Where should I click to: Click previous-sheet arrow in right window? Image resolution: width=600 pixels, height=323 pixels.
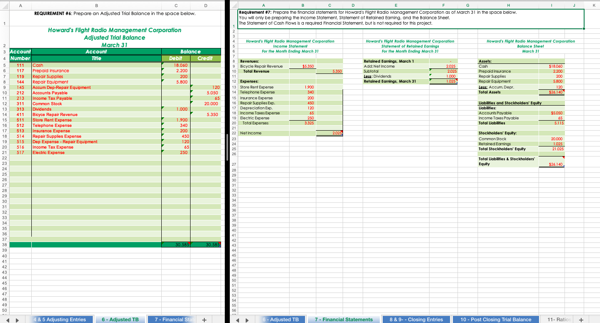(x=238, y=320)
